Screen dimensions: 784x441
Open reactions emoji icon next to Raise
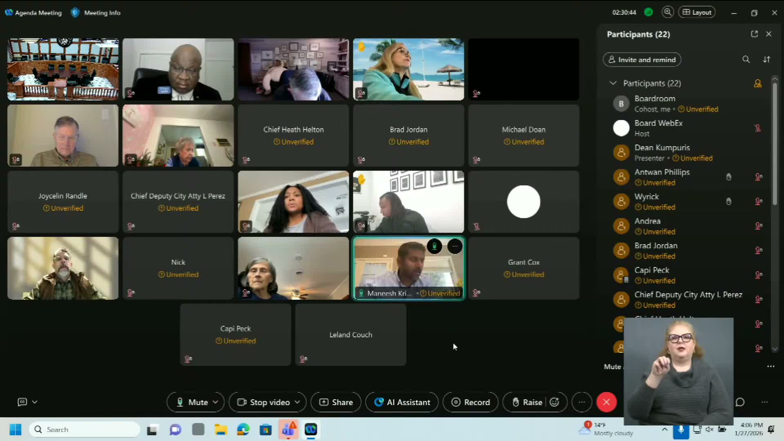point(554,402)
